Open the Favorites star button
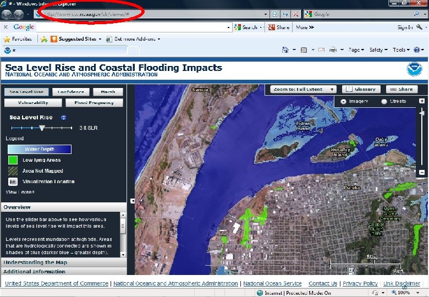The image size is (429, 297). (18, 39)
